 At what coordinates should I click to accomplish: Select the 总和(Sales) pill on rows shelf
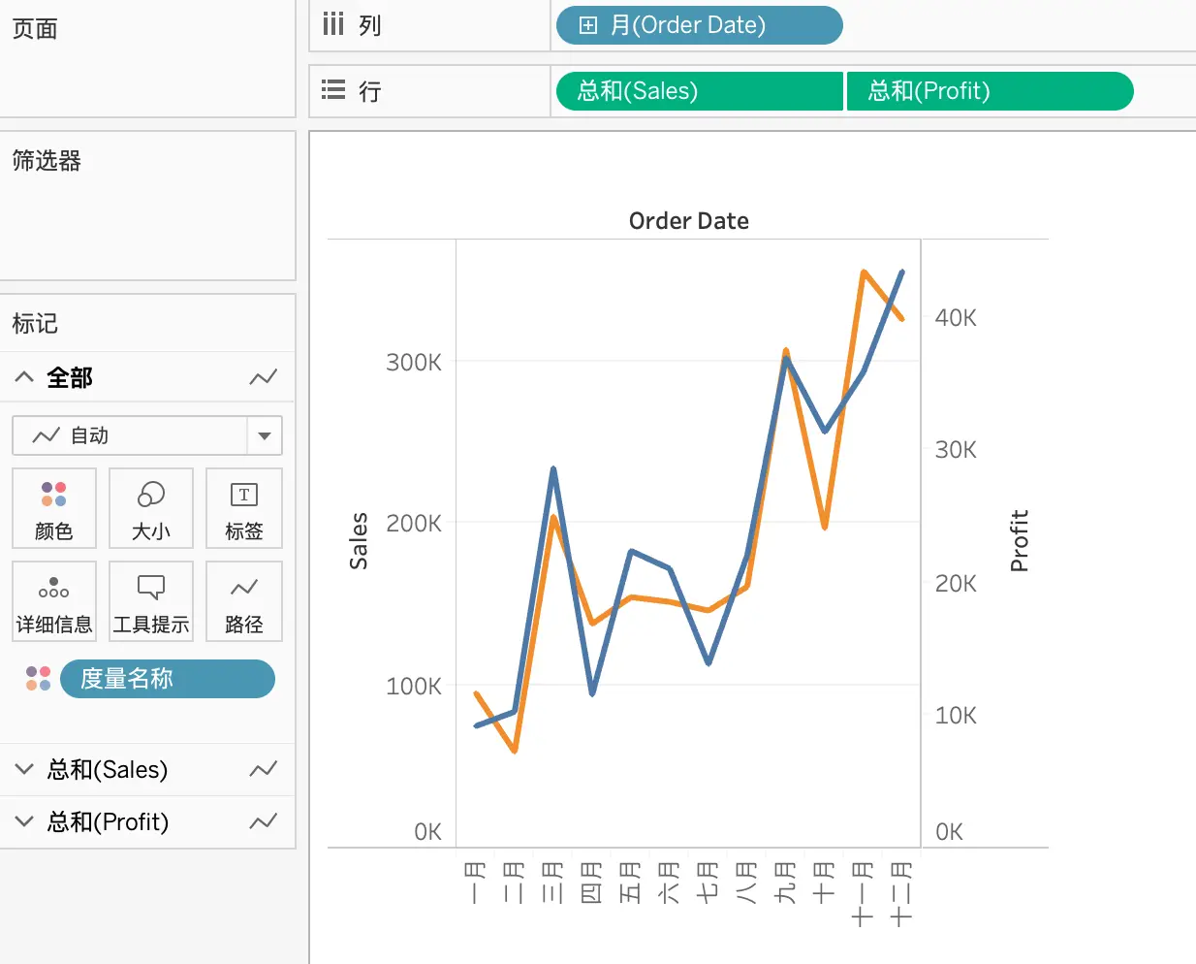699,91
